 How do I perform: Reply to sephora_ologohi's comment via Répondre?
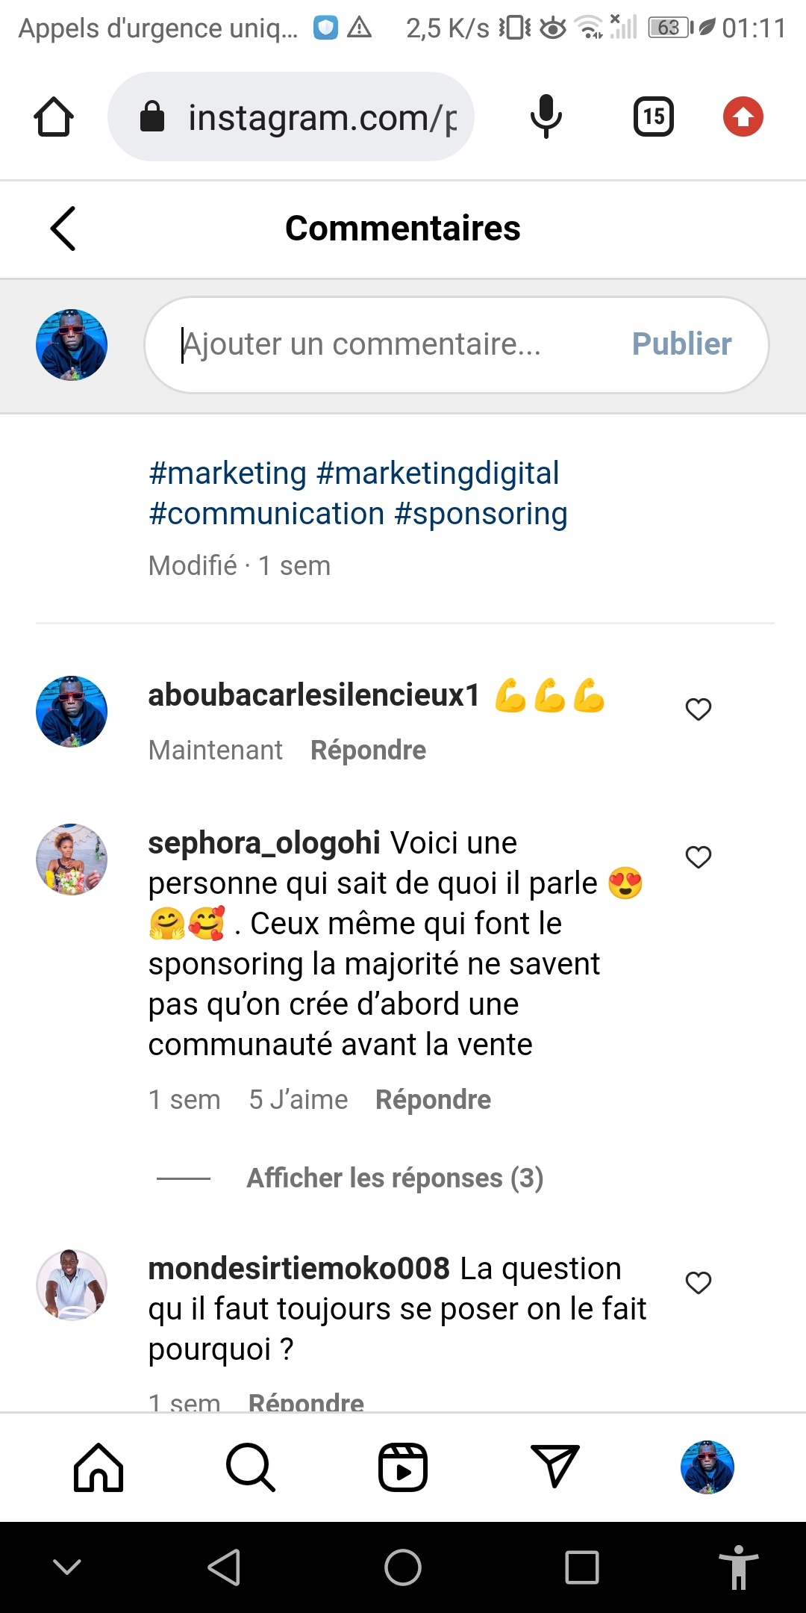point(433,1100)
